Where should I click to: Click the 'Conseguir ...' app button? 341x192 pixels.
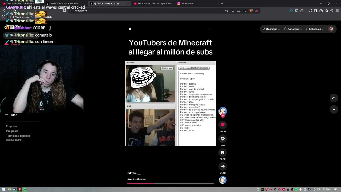(x=293, y=29)
